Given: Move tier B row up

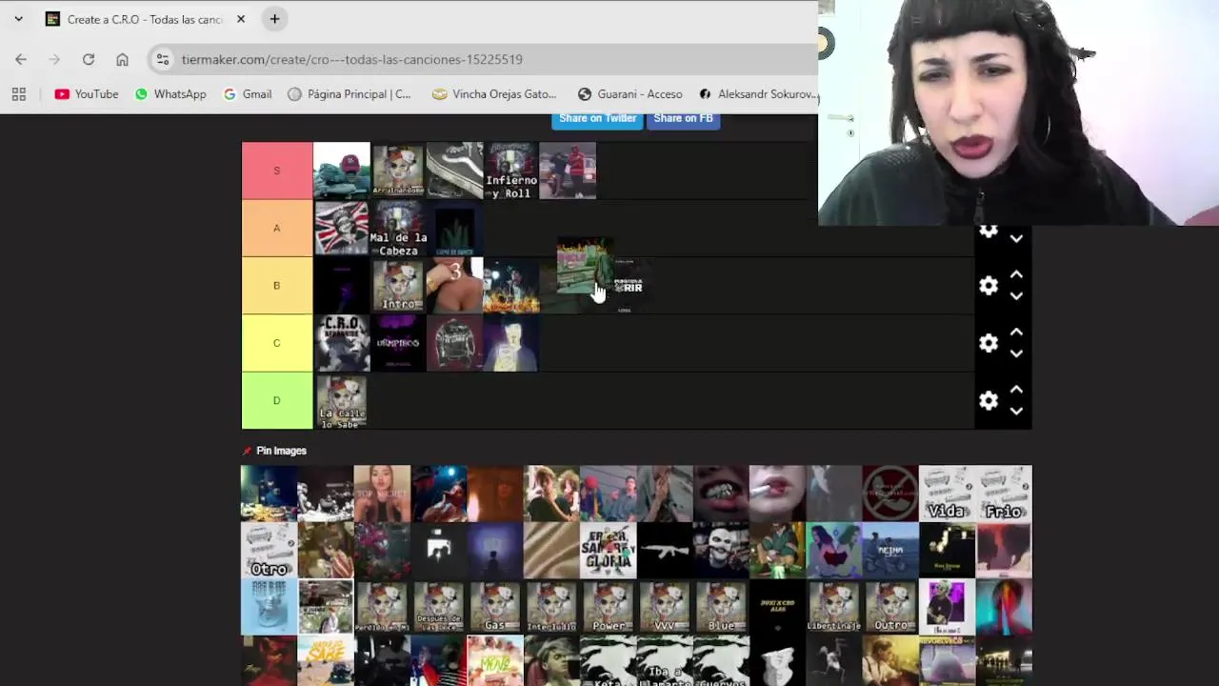Looking at the screenshot, I should coord(1016,275).
